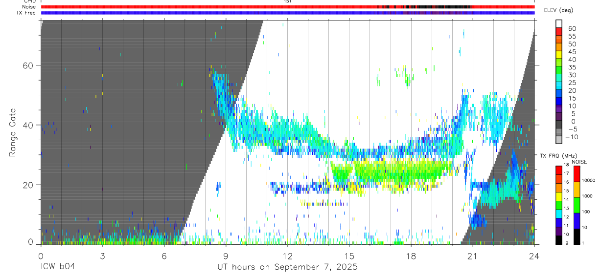Click the '35' label on the ELEV scale
The image size is (601, 277).
pos(572,67)
